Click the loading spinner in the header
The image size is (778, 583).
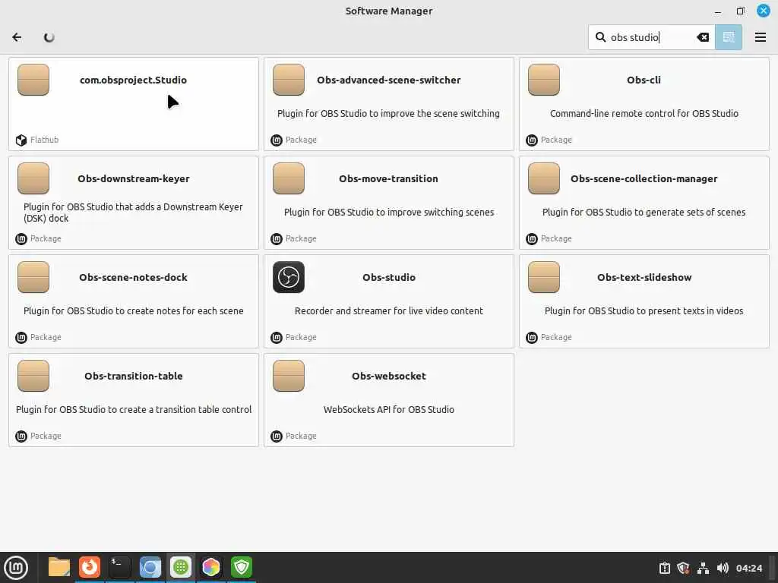click(x=49, y=37)
